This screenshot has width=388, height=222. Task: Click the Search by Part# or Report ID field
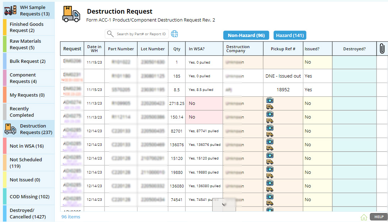coord(141,34)
